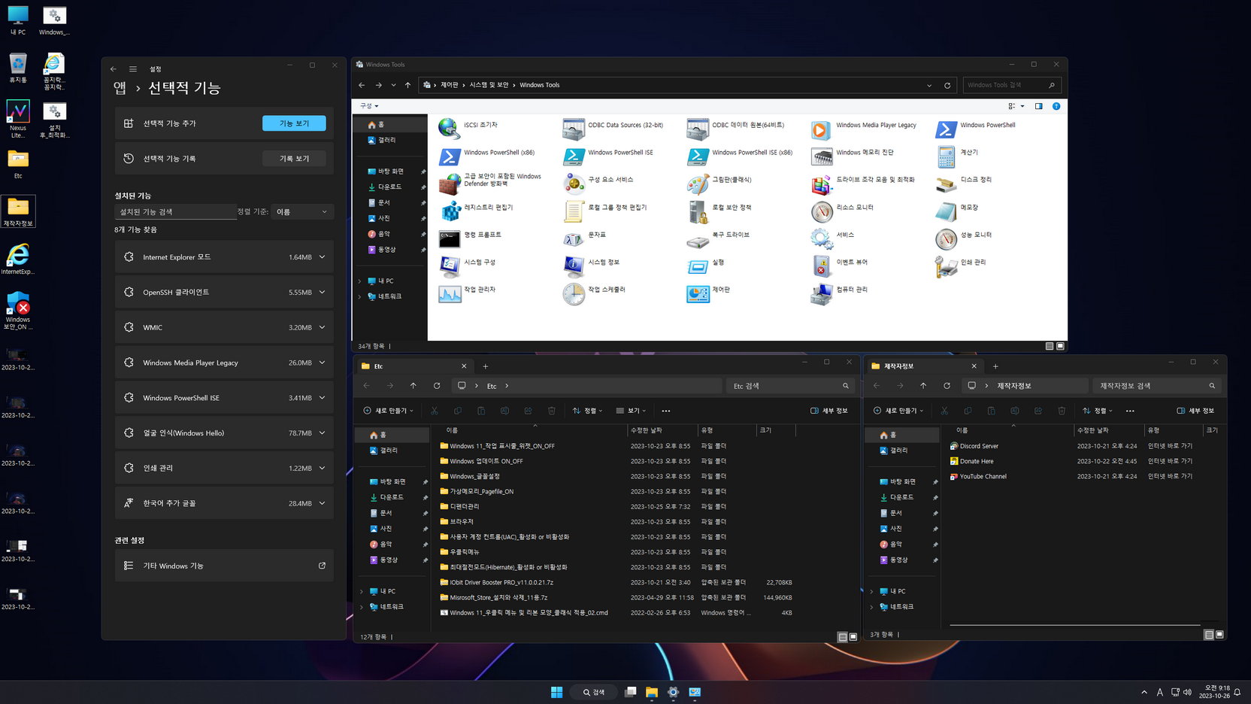Open ODBC Data Sources (32-bit) icon
The image size is (1251, 704).
click(574, 129)
